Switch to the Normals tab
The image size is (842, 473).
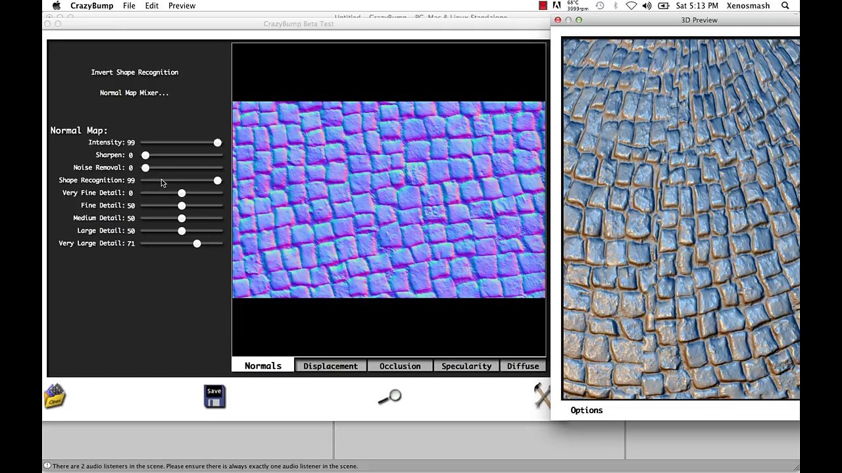263,366
